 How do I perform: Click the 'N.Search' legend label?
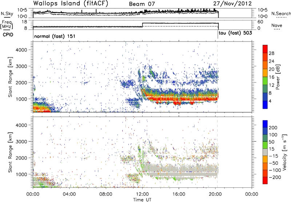coord(281,13)
